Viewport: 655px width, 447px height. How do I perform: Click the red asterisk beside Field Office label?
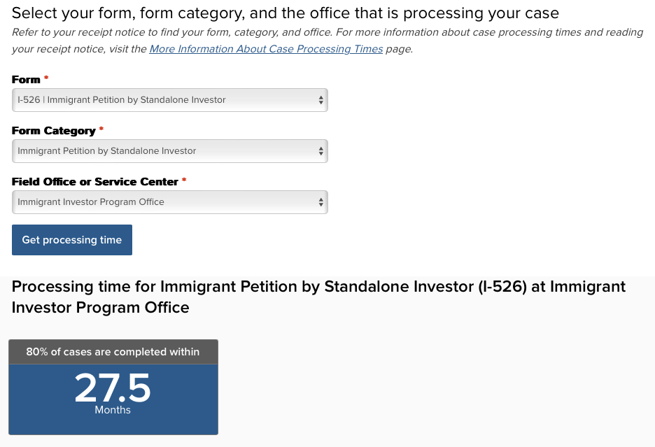click(184, 180)
